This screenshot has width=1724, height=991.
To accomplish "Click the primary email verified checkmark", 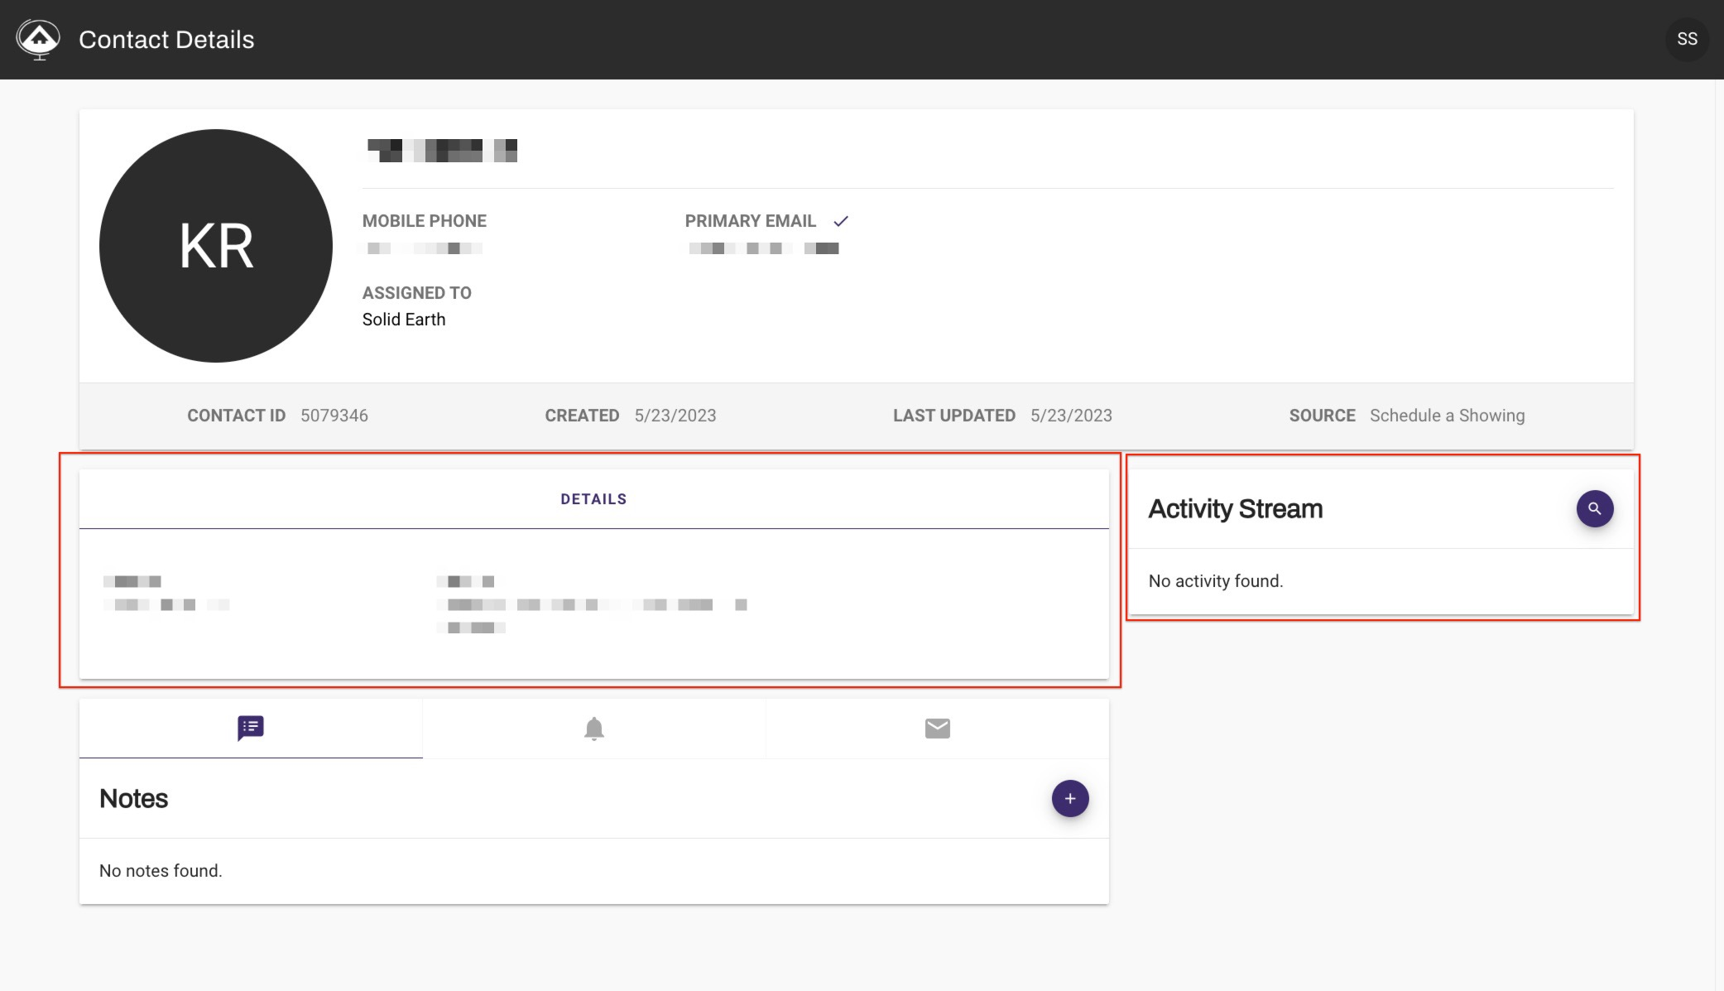I will [841, 221].
